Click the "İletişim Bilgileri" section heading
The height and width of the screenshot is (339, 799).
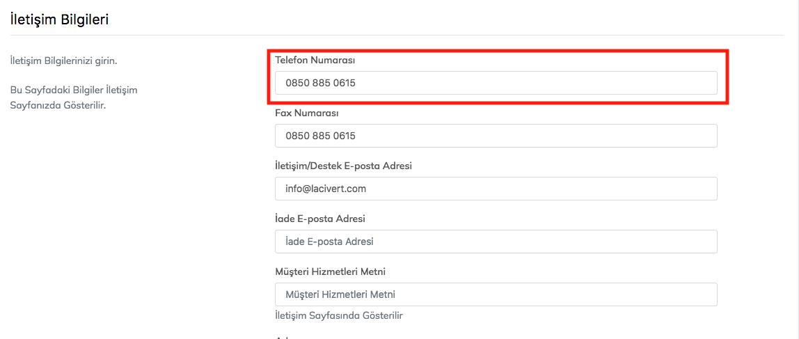coord(59,19)
